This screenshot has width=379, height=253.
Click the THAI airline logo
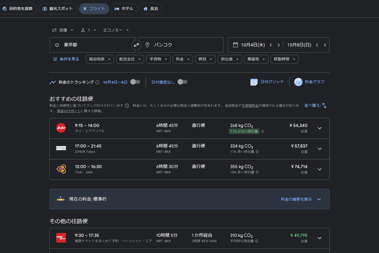coord(61,169)
